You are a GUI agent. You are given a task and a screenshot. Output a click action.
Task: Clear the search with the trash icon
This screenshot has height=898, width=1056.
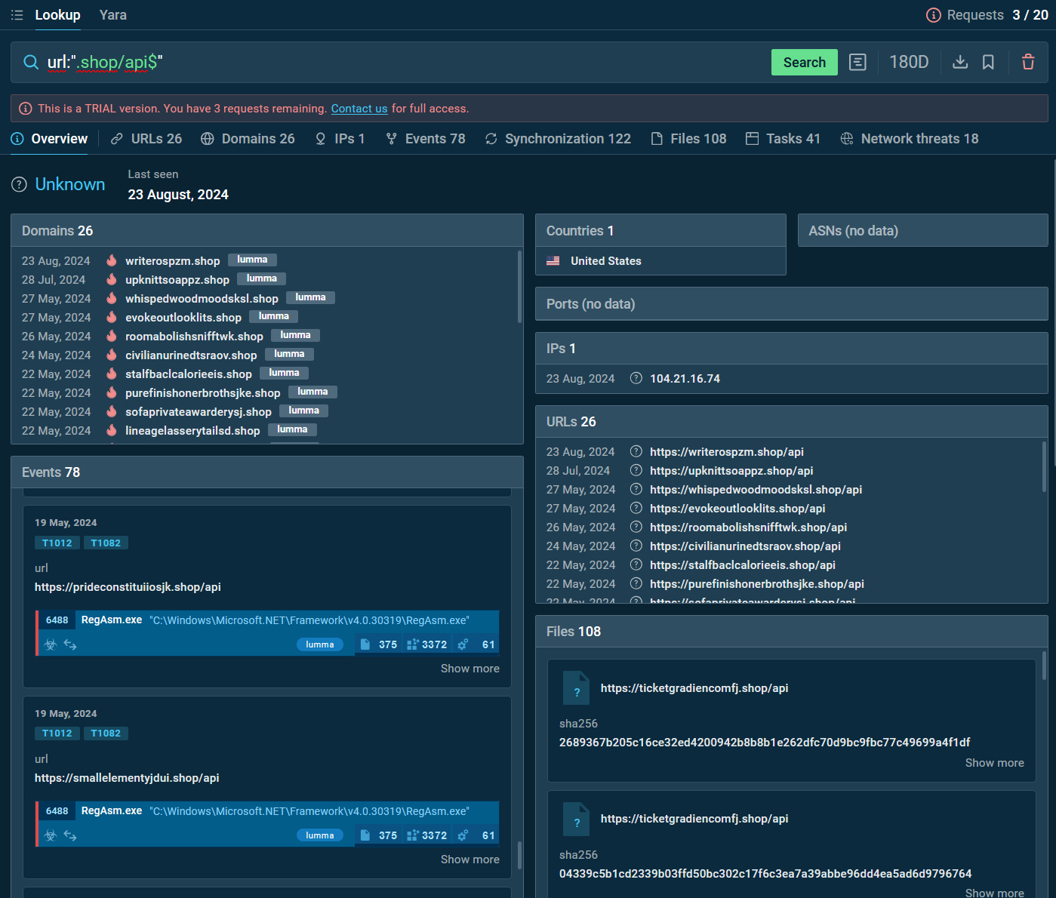[x=1028, y=62]
